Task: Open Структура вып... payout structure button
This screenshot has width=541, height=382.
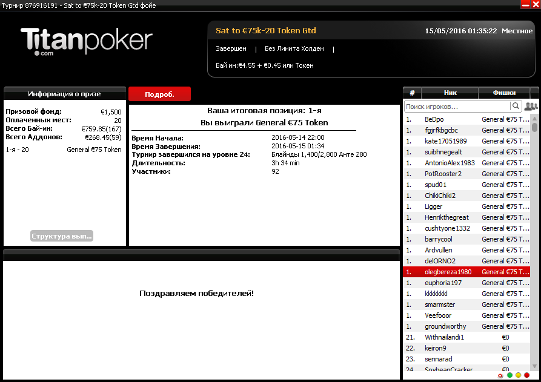Action: [62, 236]
